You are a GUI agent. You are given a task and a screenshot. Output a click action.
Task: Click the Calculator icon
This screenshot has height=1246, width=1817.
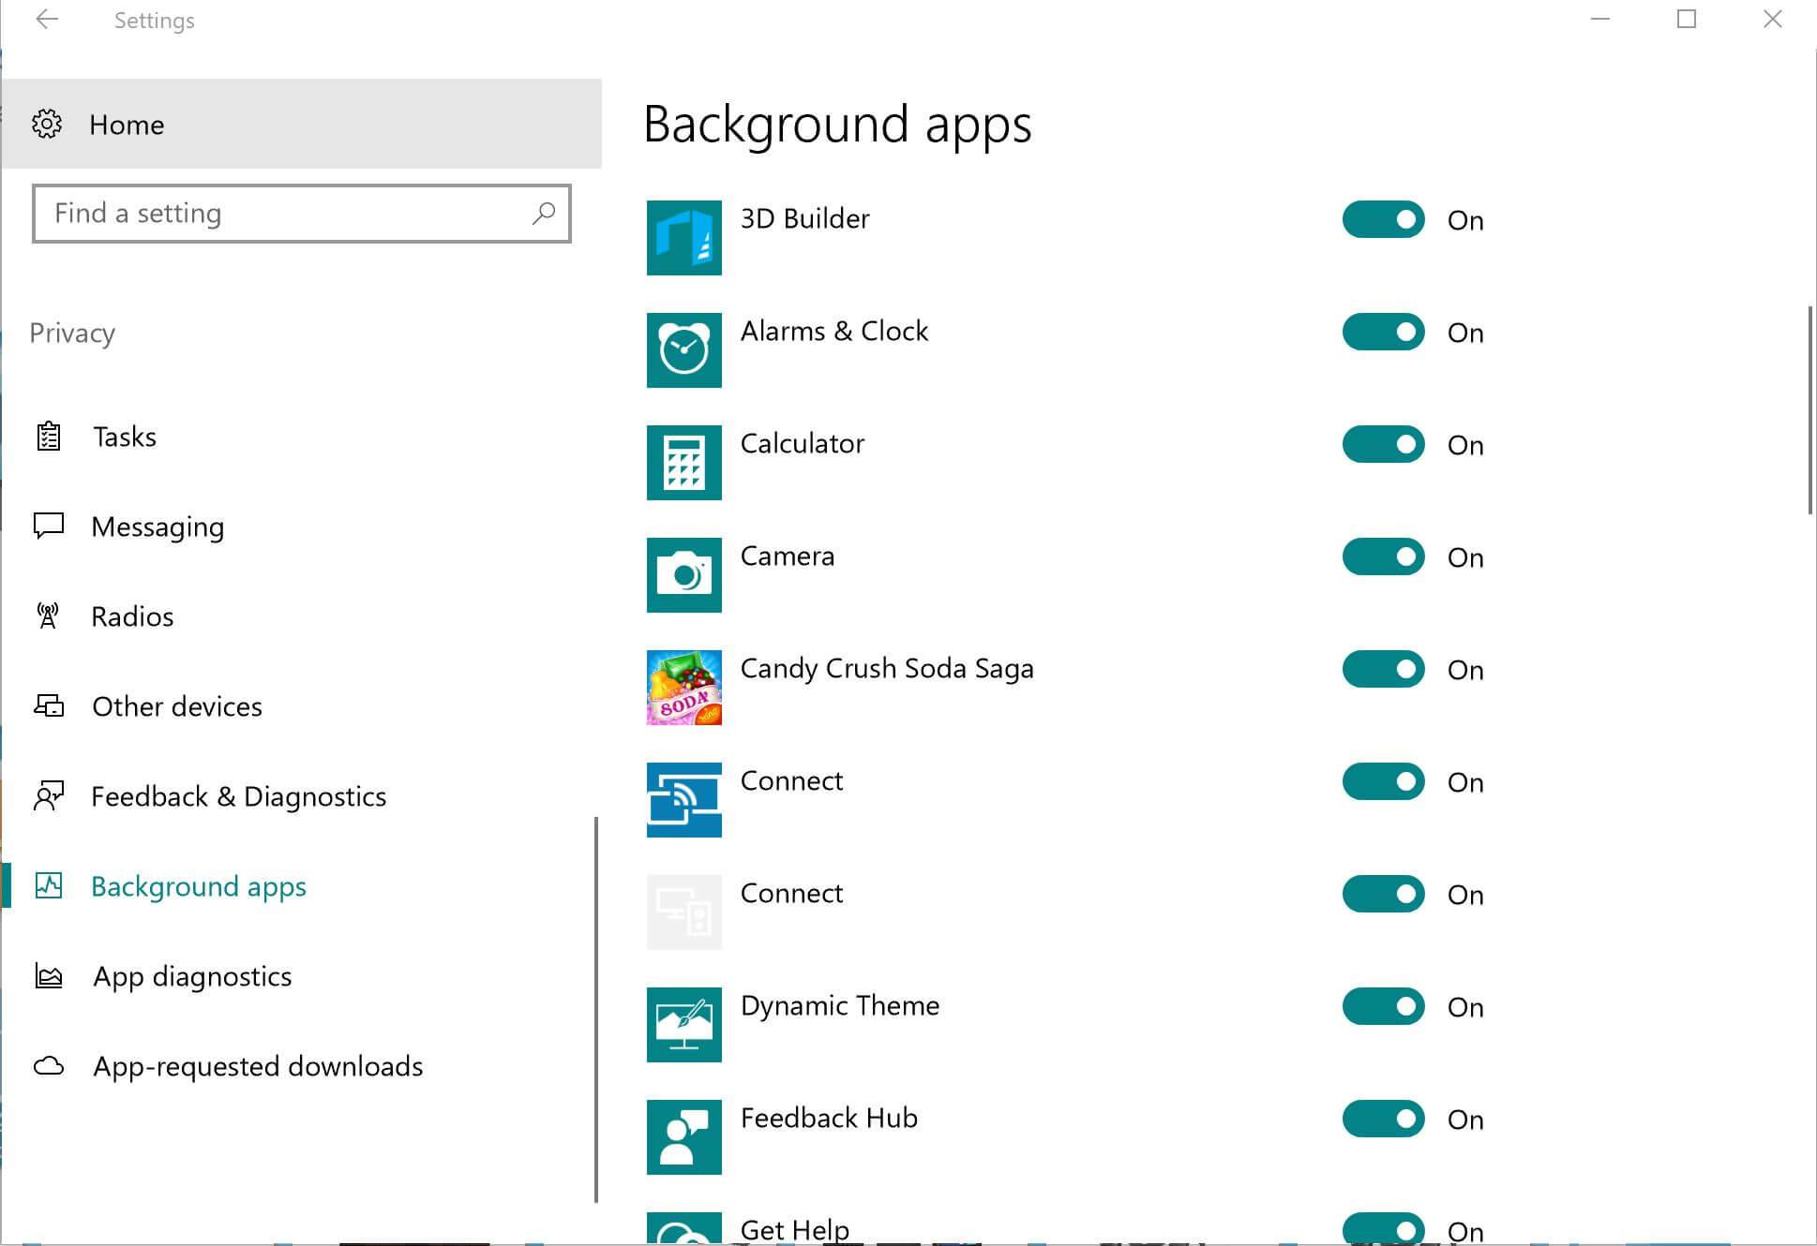pyautogui.click(x=683, y=462)
